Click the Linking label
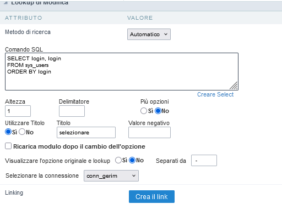 pyautogui.click(x=14, y=192)
